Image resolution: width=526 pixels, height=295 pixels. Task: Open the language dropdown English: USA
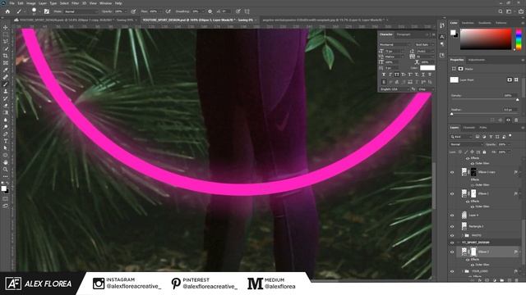pyautogui.click(x=394, y=89)
